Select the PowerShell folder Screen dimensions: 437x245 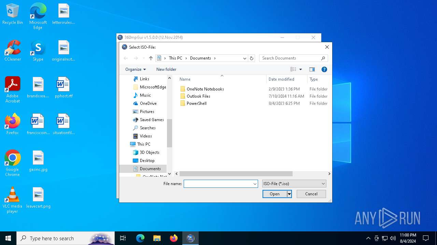196,103
